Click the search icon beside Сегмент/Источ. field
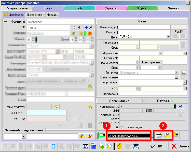This screenshot has height=152, width=191. 56,107
